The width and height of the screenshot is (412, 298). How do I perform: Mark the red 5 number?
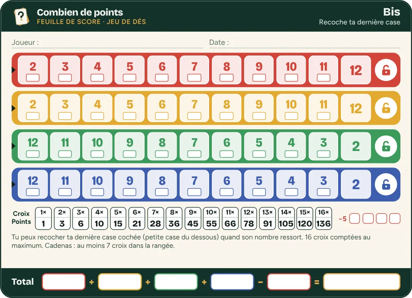(129, 67)
